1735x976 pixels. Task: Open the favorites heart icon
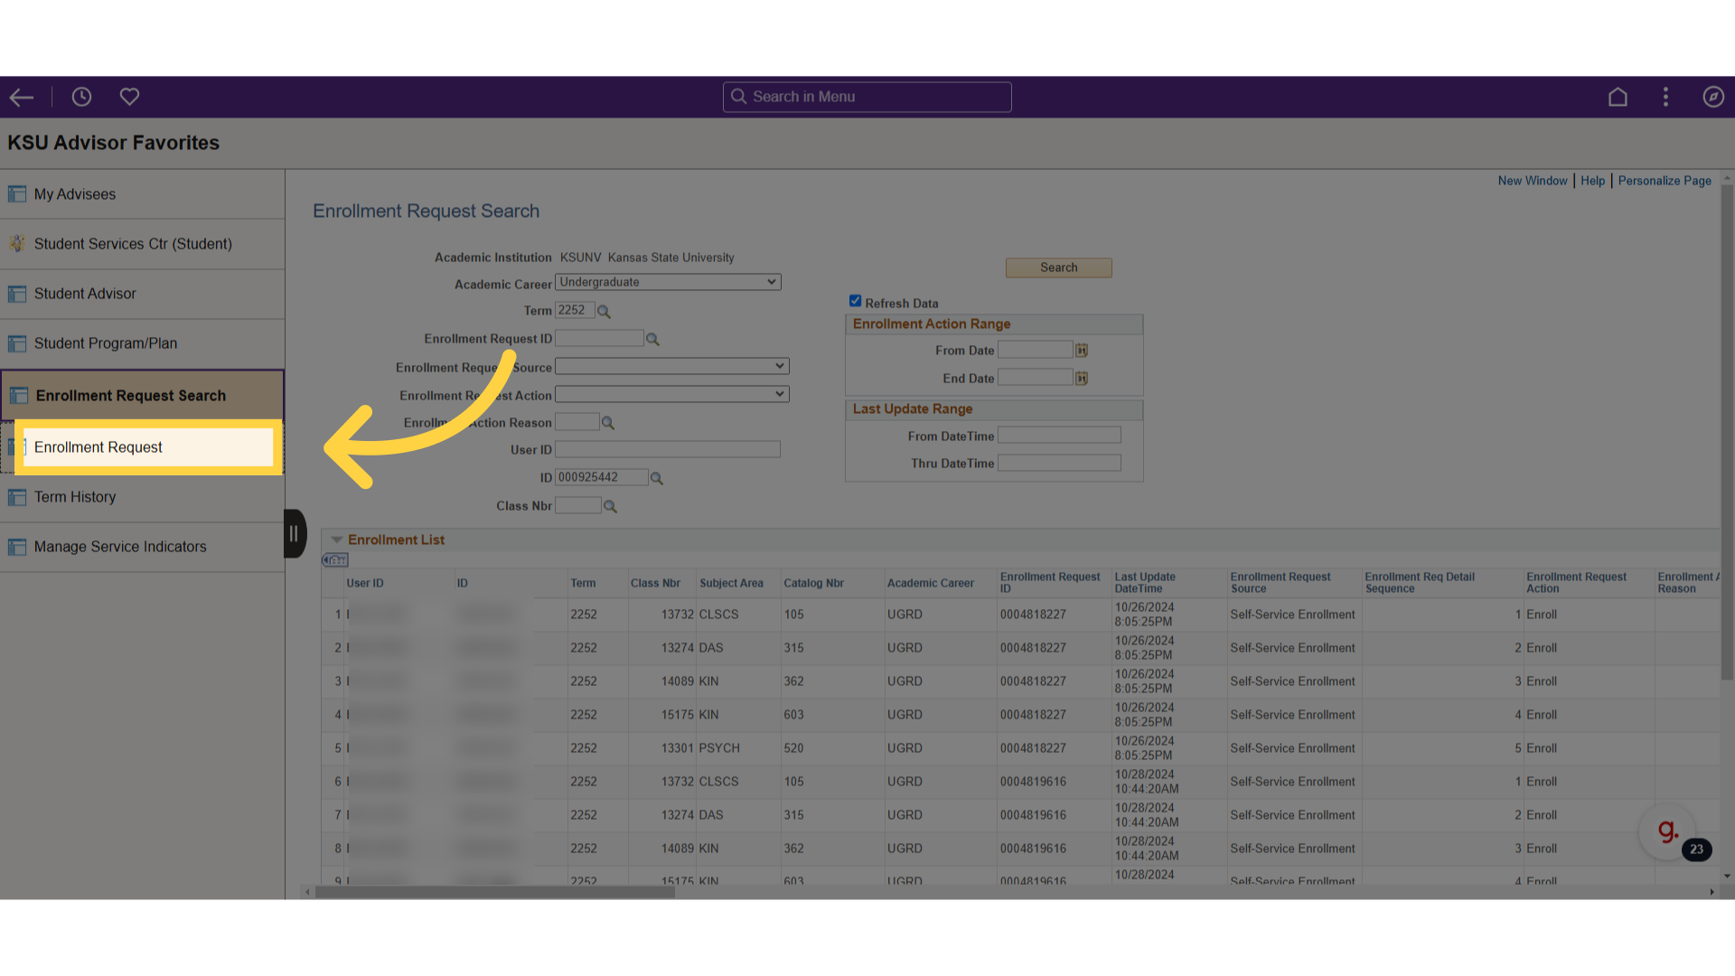(x=129, y=97)
